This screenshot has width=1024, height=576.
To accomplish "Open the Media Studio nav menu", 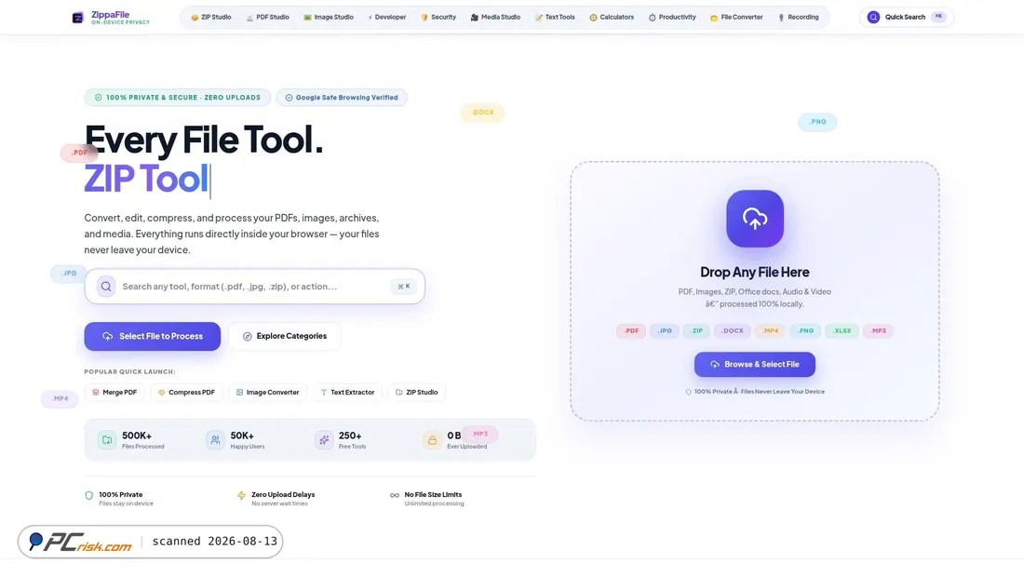I will [495, 17].
